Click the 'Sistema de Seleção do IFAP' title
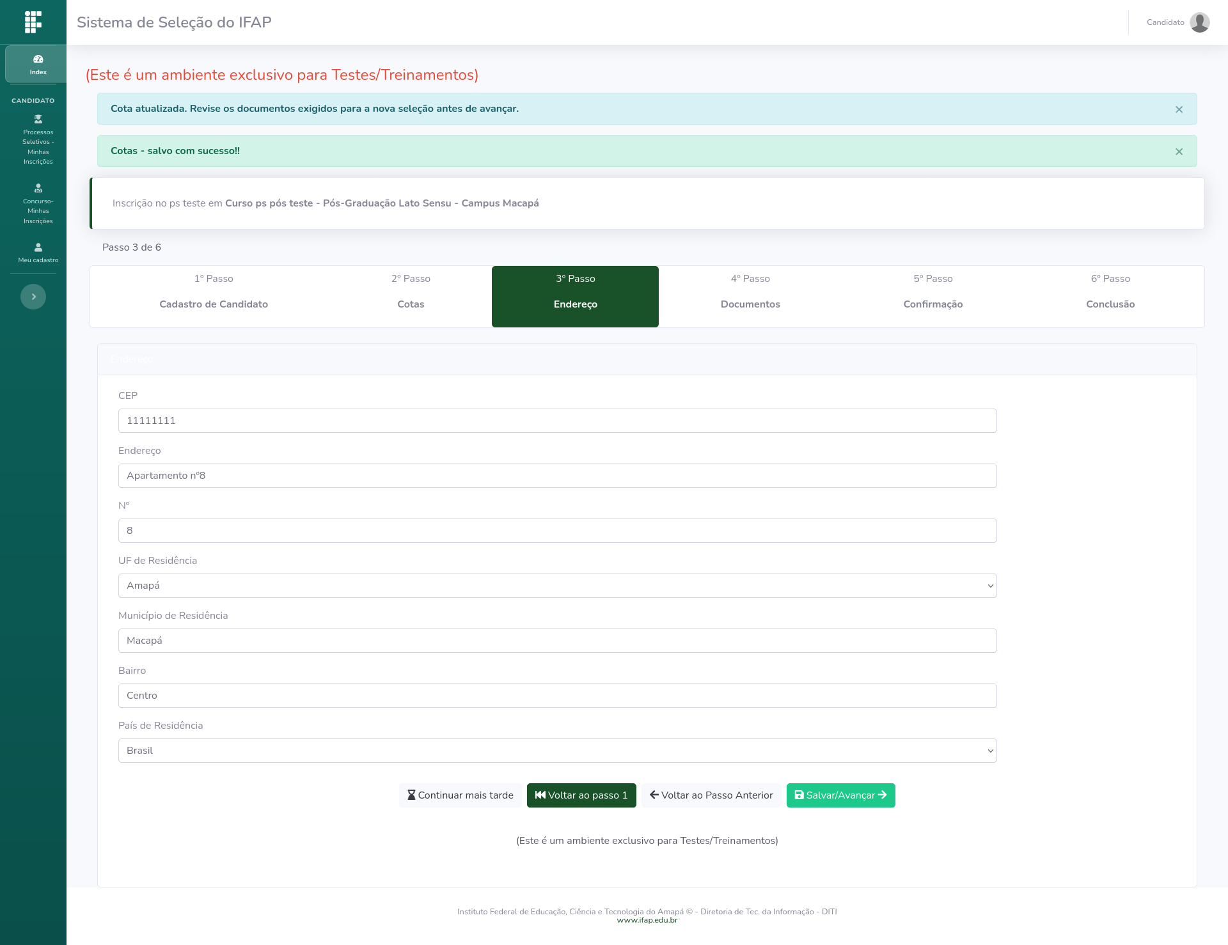The image size is (1228, 945). point(174,22)
